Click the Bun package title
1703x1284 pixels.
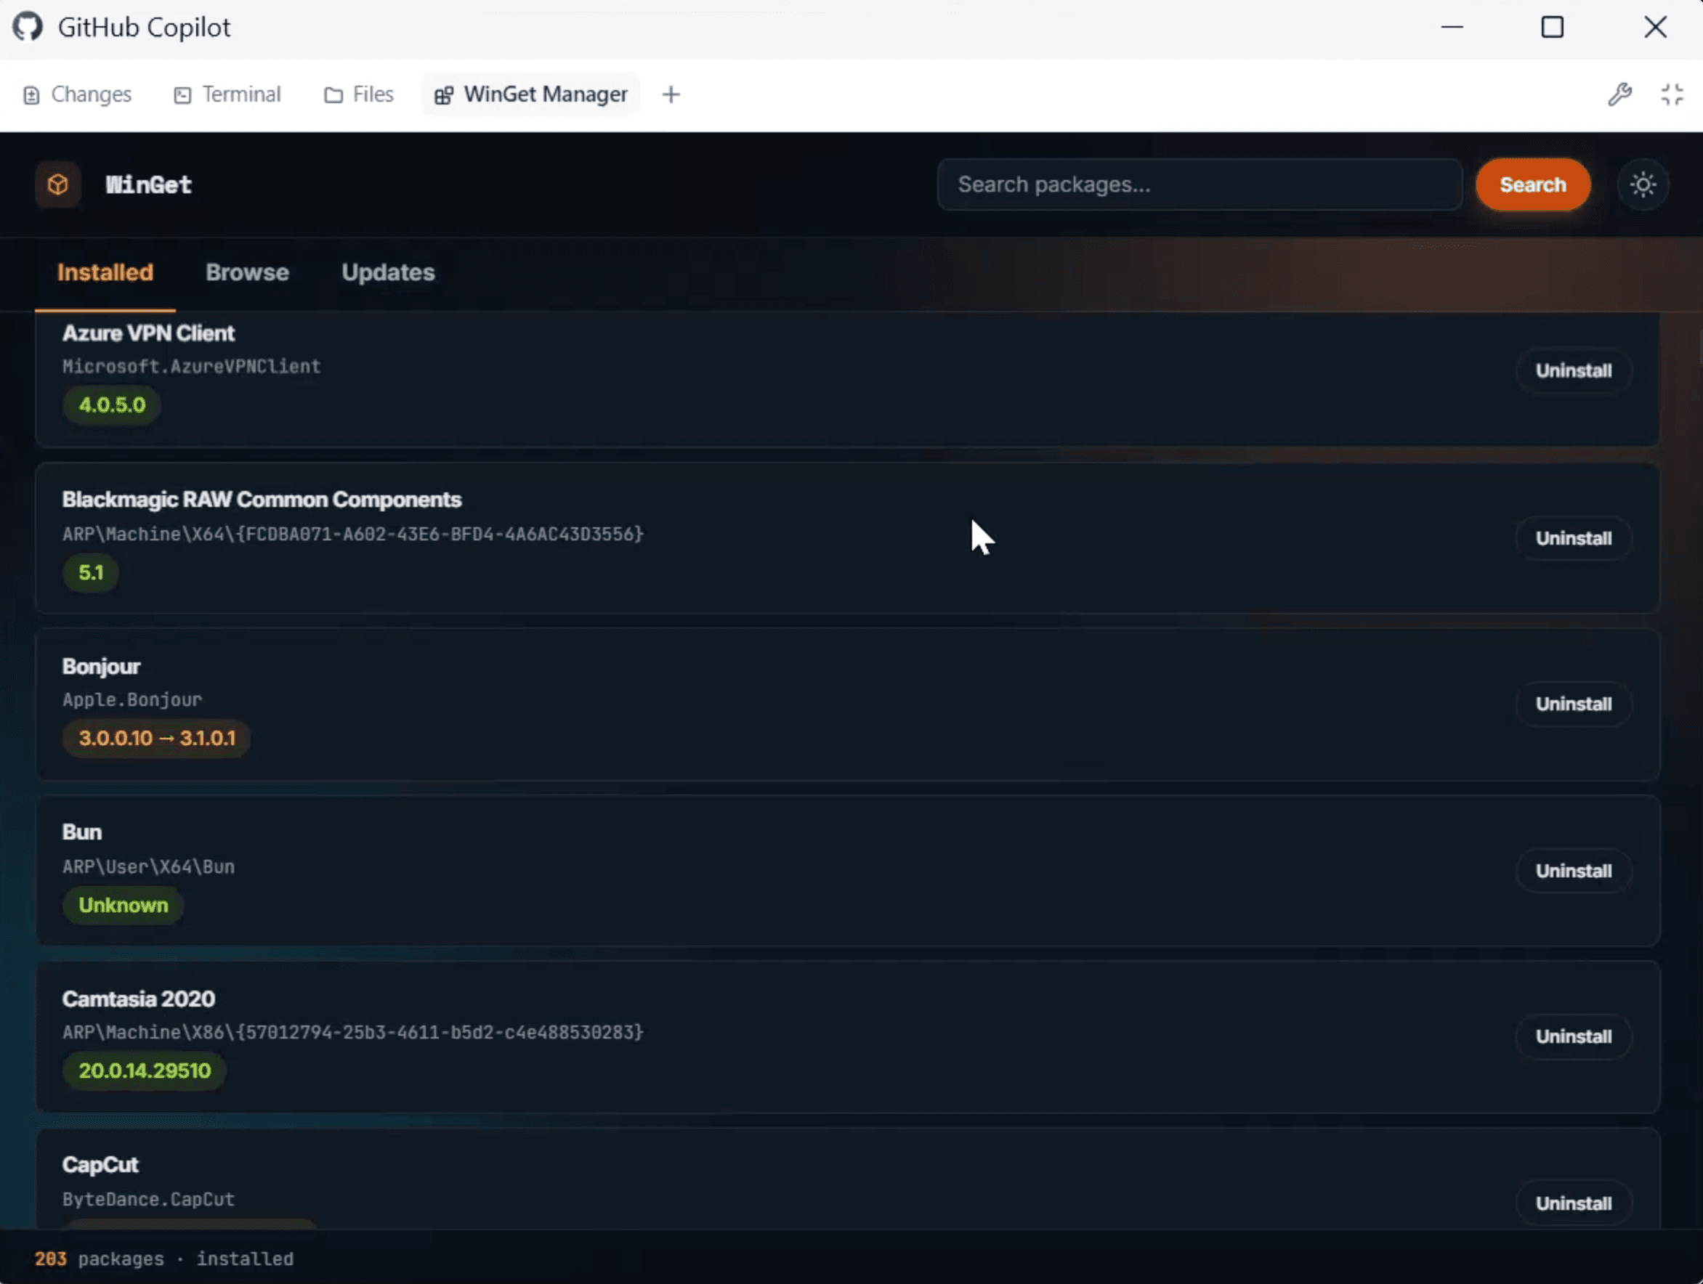click(x=81, y=832)
